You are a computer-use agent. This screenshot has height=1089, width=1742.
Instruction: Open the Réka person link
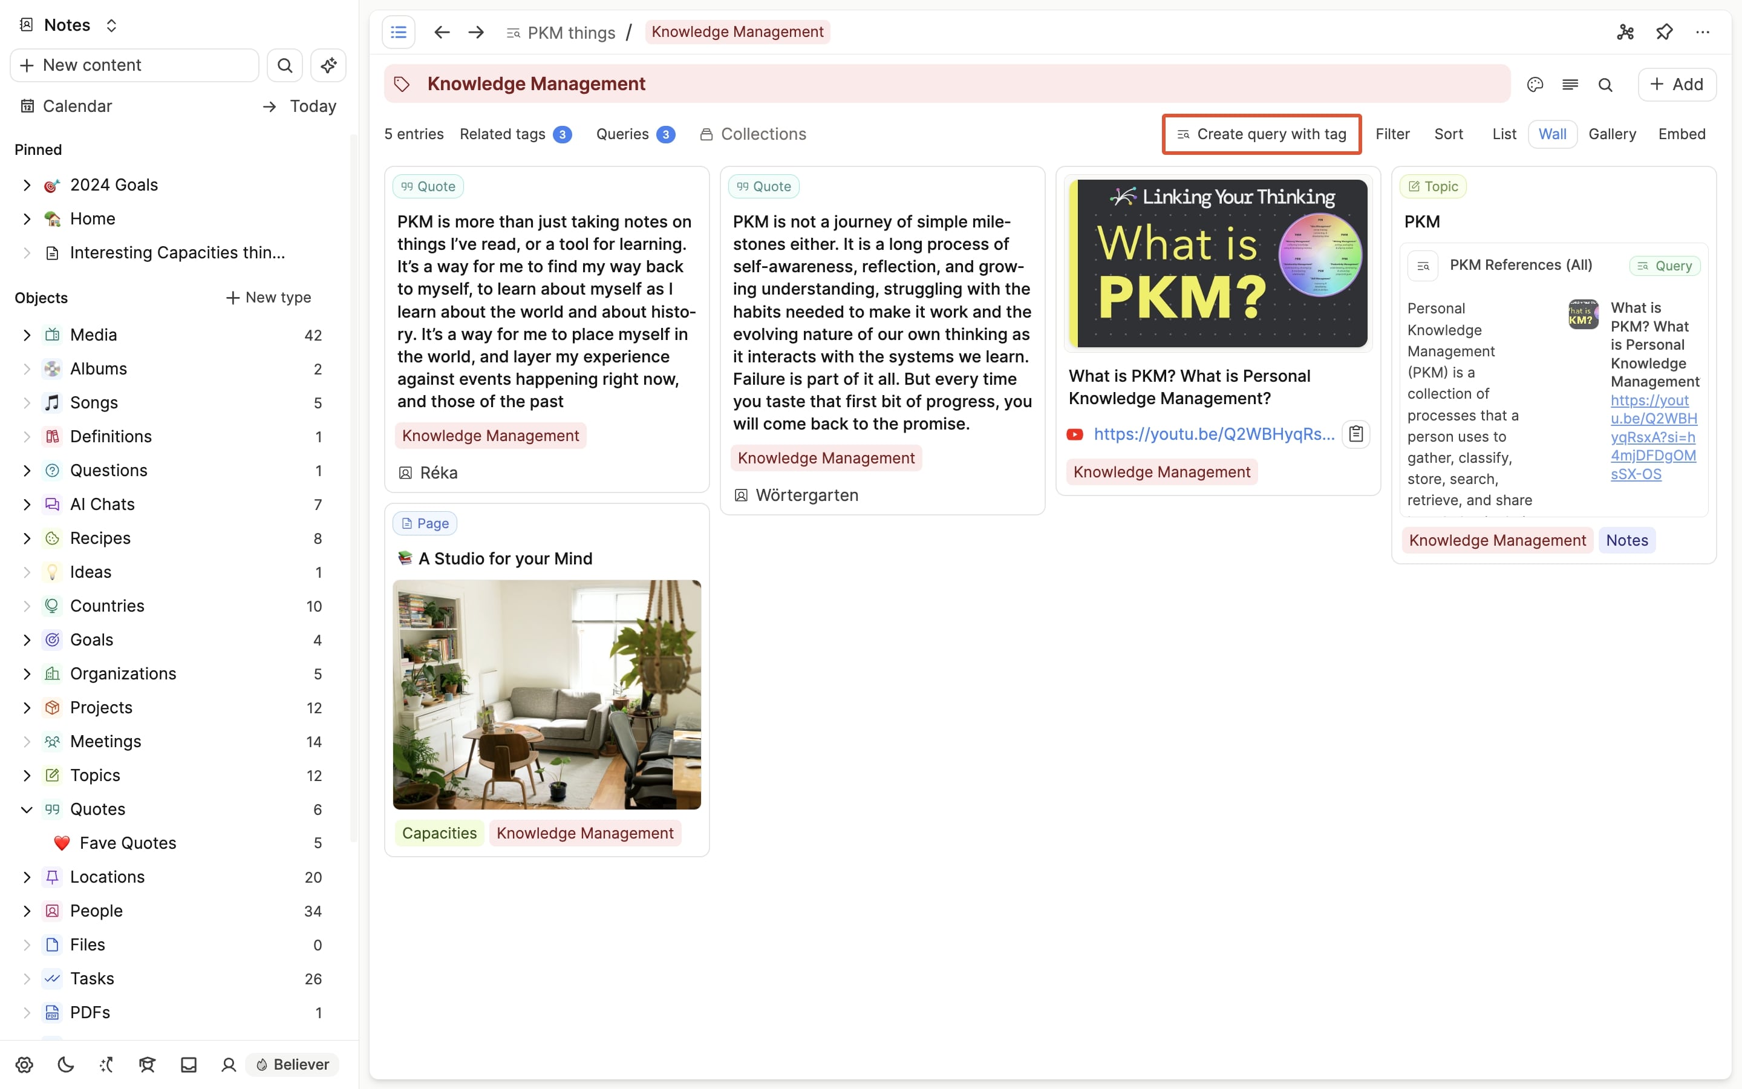(428, 473)
